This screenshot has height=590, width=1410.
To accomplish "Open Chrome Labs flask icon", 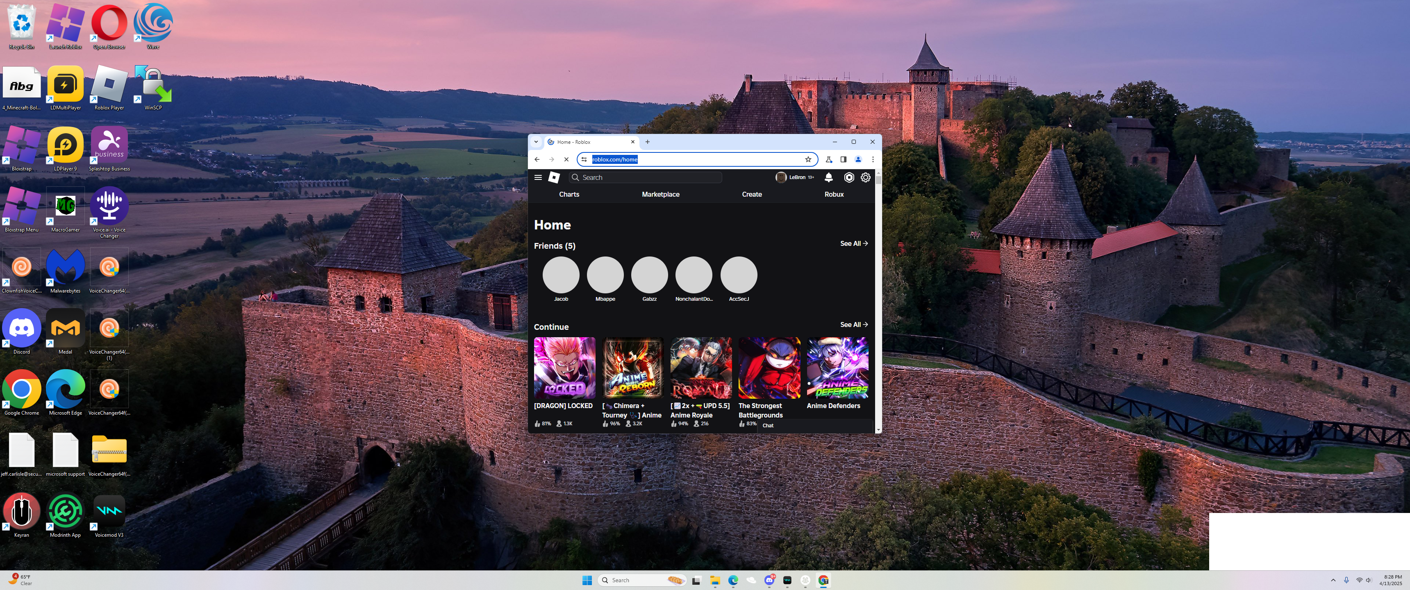I will tap(829, 159).
